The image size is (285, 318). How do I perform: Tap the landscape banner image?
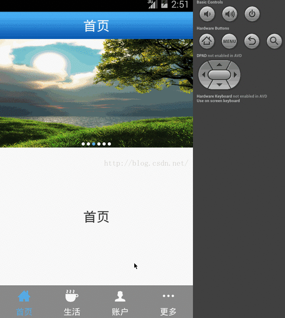96,93
